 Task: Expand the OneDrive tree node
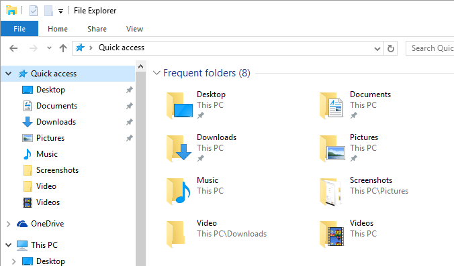9,224
